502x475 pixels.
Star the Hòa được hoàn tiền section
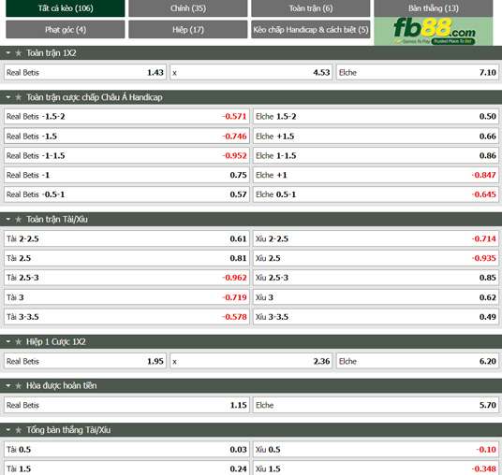click(18, 386)
